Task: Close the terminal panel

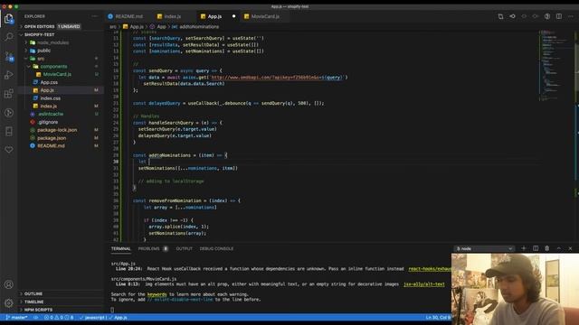Action: click(570, 248)
